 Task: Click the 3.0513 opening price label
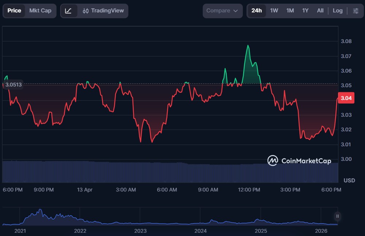tap(13, 85)
